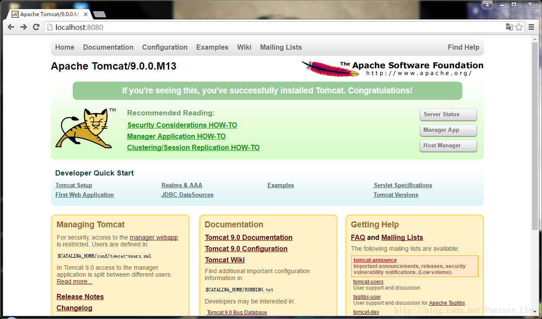The height and width of the screenshot is (319, 542).
Task: Open the manager webapp link
Action: coord(154,237)
